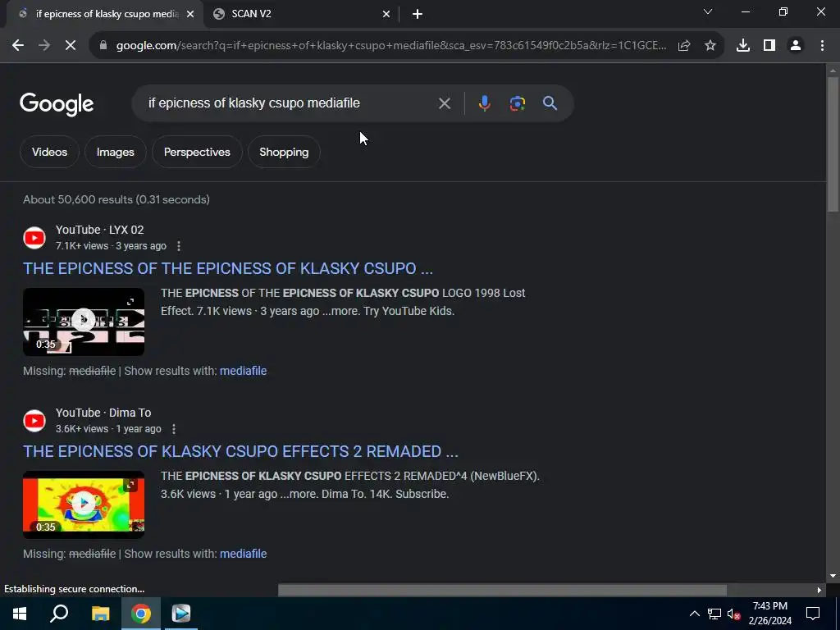Viewport: 840px width, 630px height.
Task: Click the vertical page scrollbar thumb
Action: pos(833,144)
